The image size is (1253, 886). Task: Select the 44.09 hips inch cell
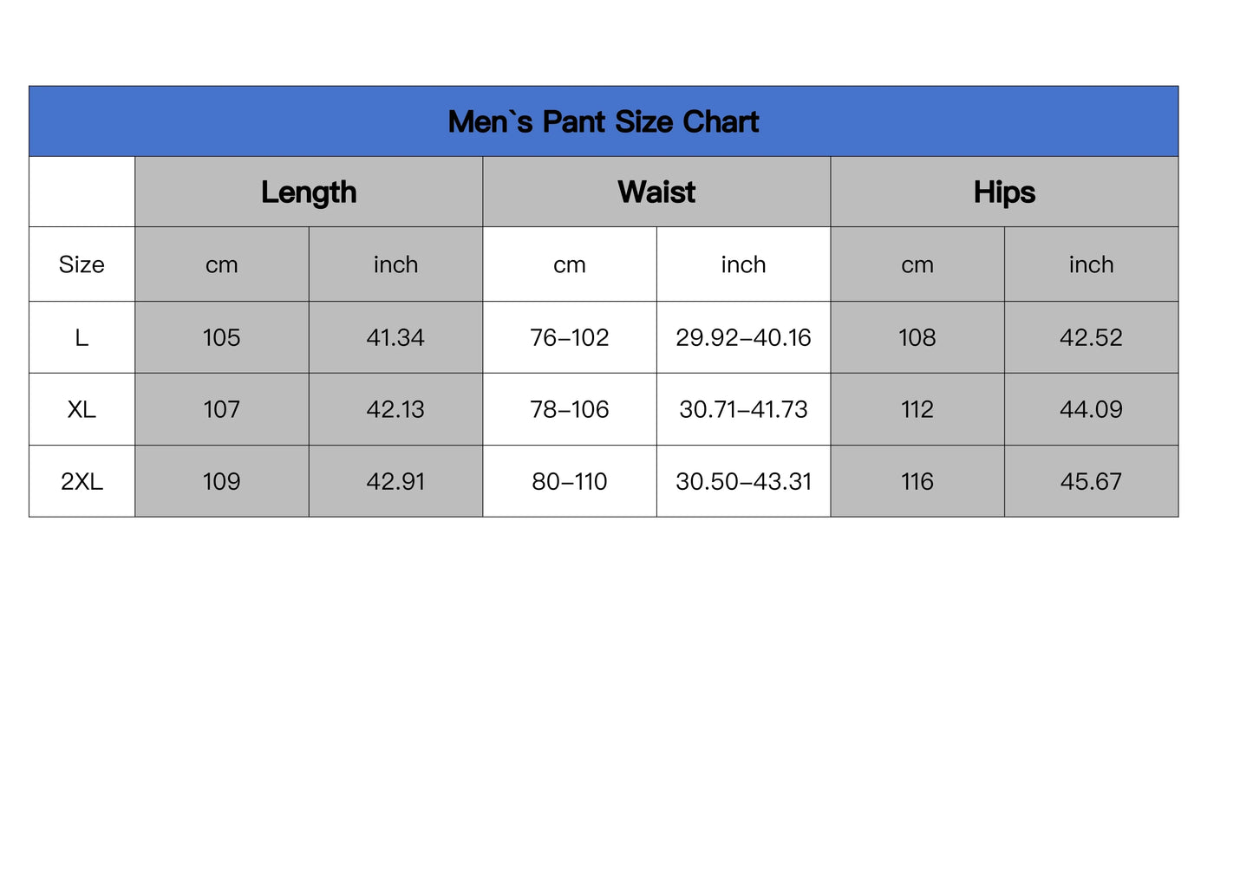pos(1091,409)
